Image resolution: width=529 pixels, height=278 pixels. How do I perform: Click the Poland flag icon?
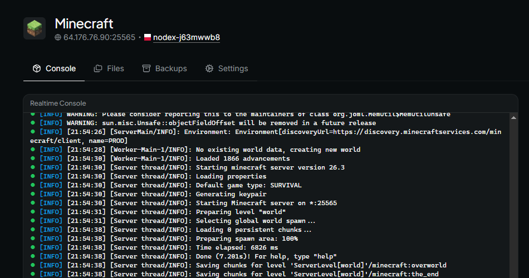(148, 37)
